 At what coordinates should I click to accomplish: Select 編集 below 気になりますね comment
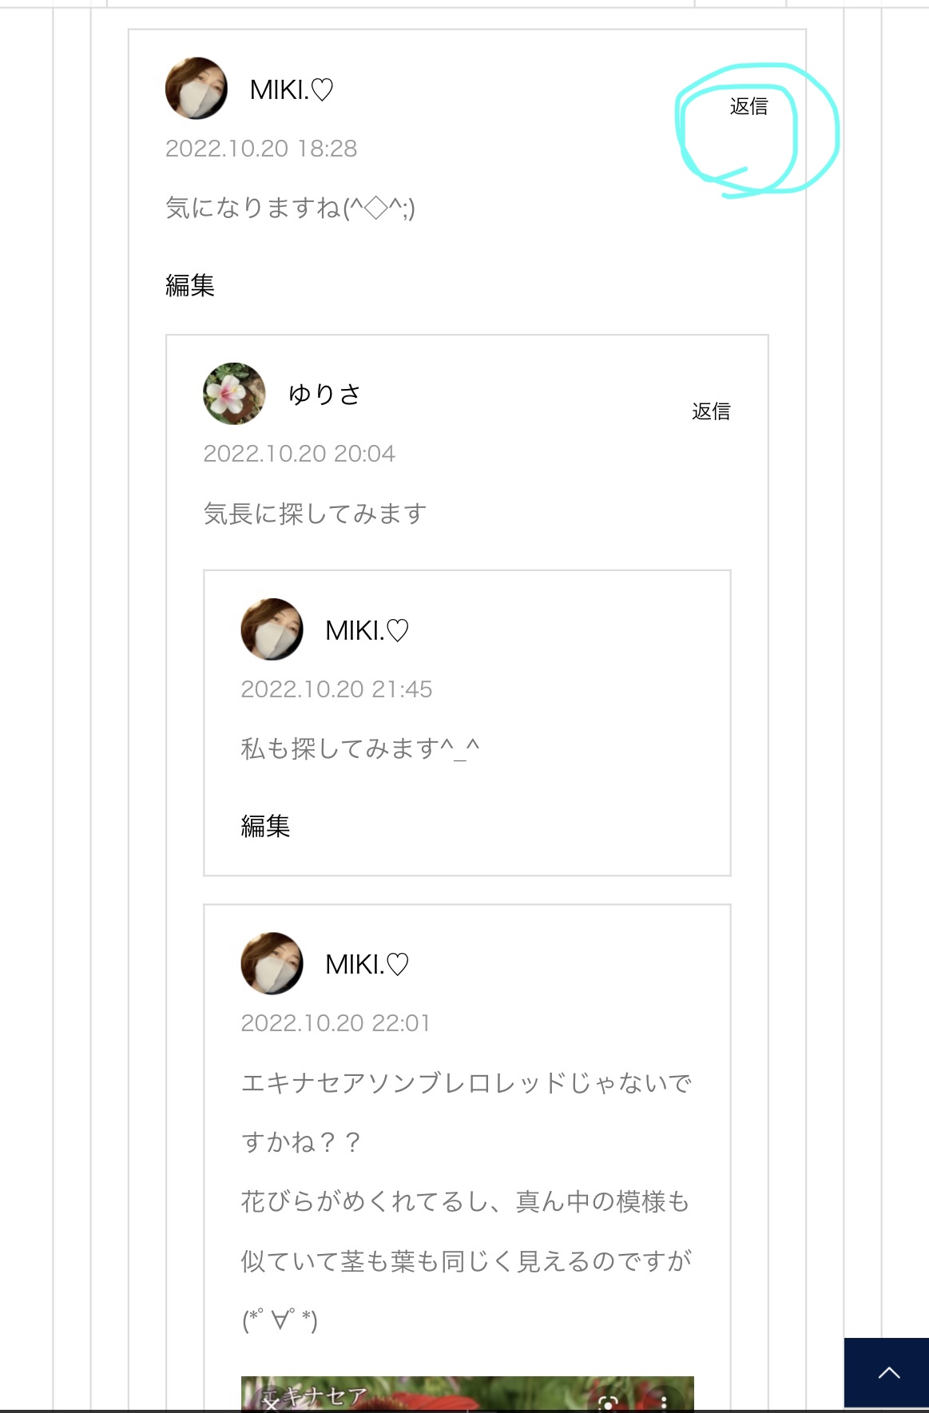190,285
